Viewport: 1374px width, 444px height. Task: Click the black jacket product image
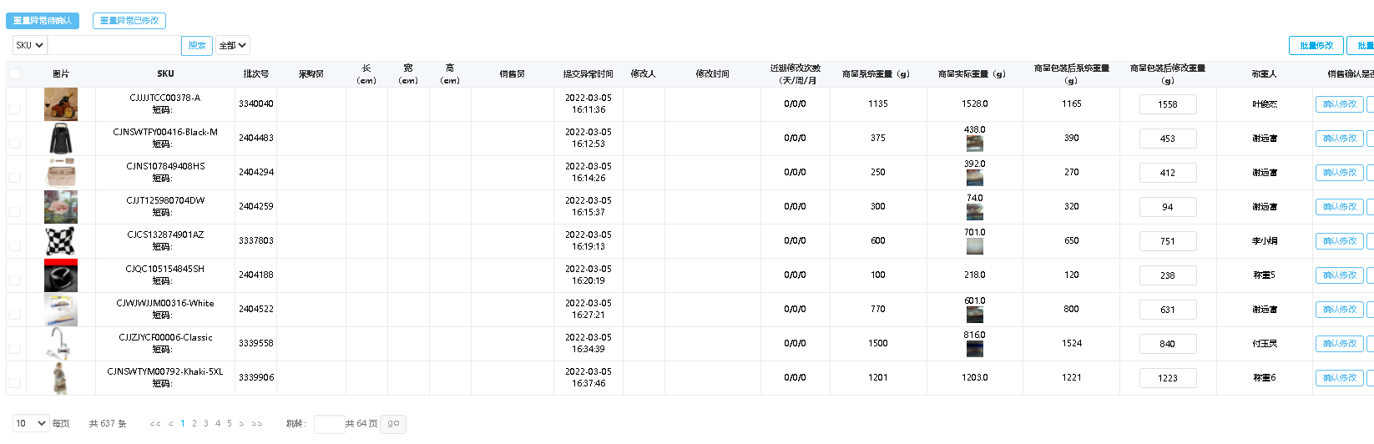[x=61, y=139]
